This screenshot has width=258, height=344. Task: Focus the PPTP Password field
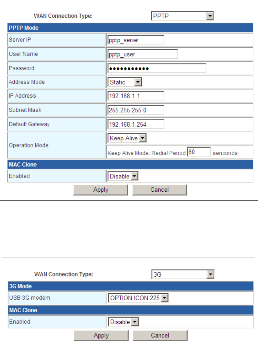pyautogui.click(x=157, y=68)
